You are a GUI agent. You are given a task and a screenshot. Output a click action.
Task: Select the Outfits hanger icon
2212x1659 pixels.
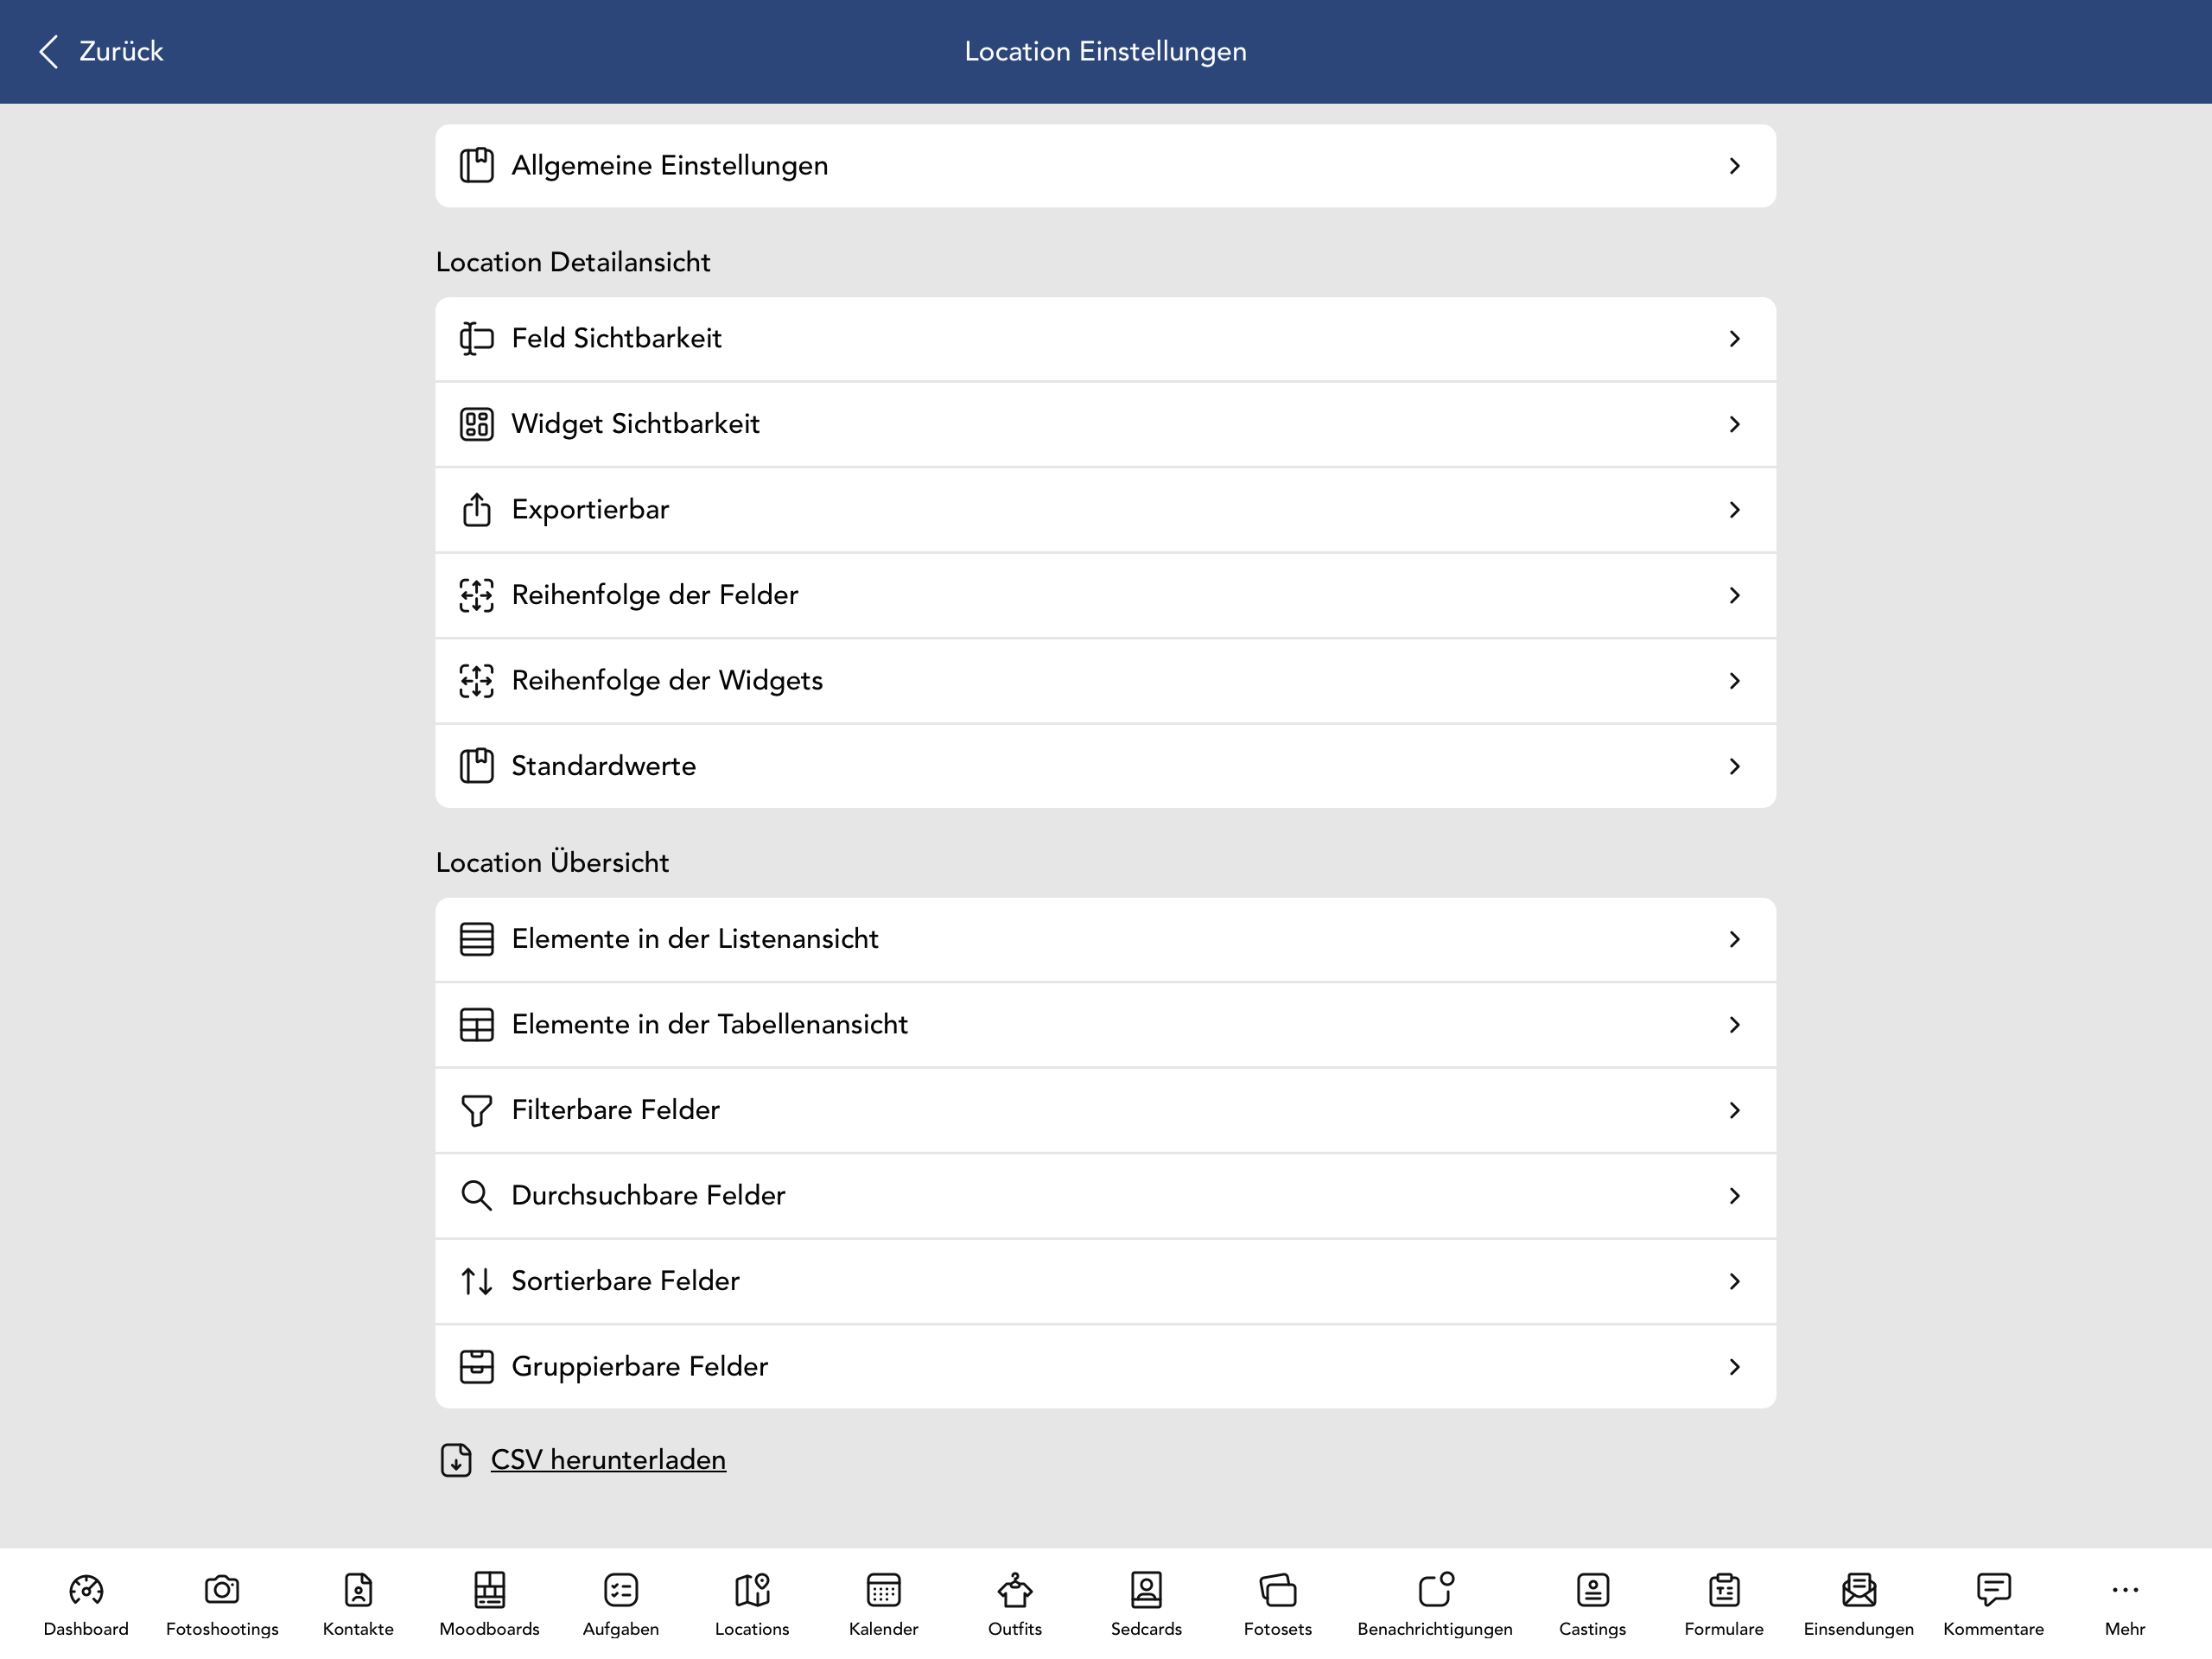coord(1014,1590)
